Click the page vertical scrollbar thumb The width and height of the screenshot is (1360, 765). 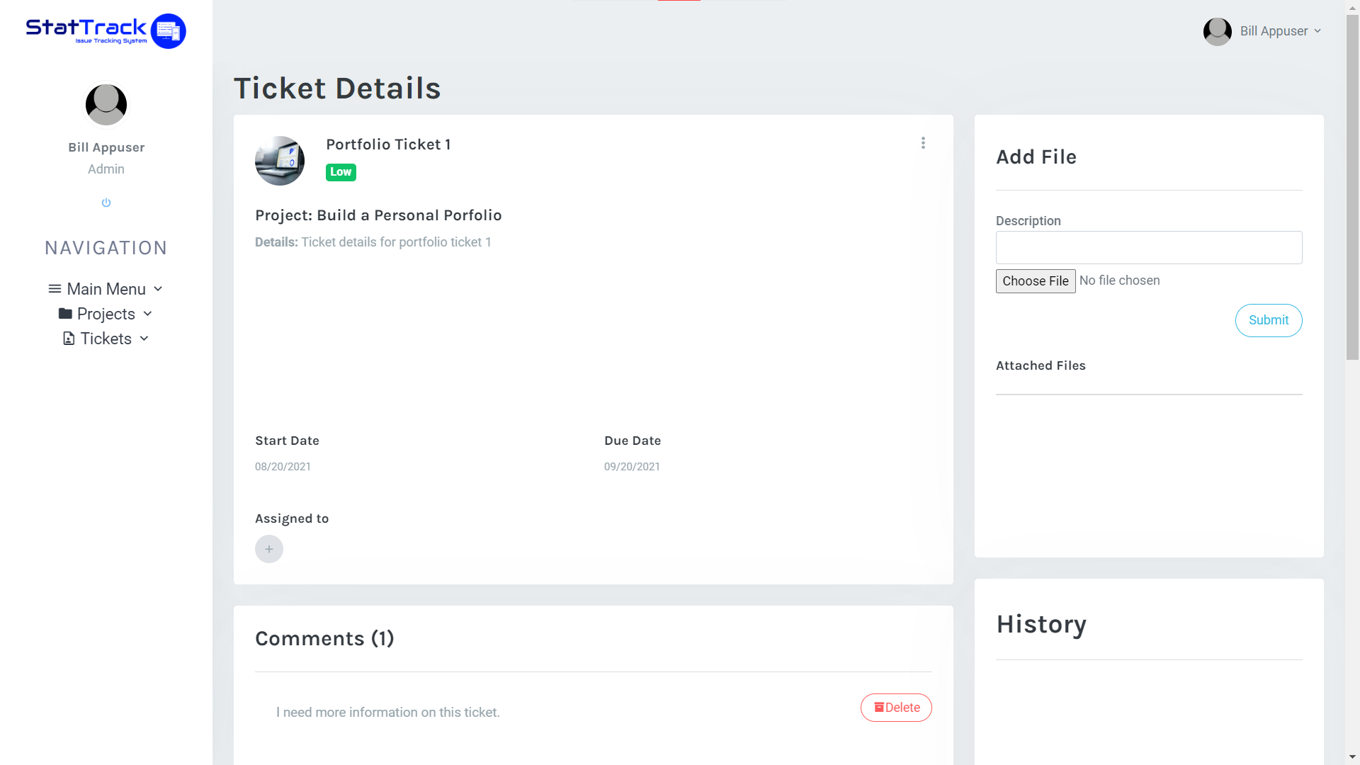click(x=1353, y=188)
